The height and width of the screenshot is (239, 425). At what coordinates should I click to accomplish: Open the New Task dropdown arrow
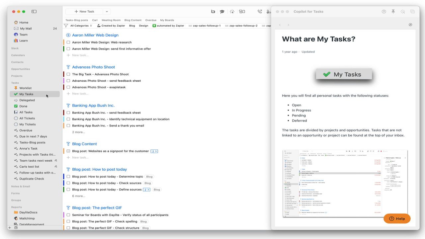pyautogui.click(x=107, y=12)
